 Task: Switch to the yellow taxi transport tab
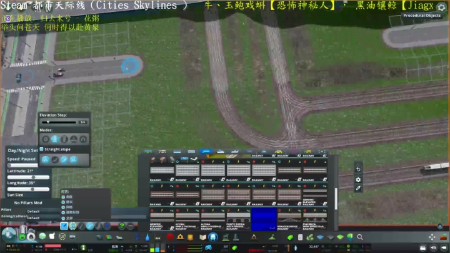(278, 152)
